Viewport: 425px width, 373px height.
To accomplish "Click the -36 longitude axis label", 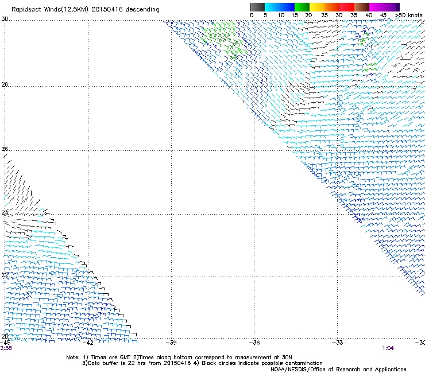I will point(254,343).
